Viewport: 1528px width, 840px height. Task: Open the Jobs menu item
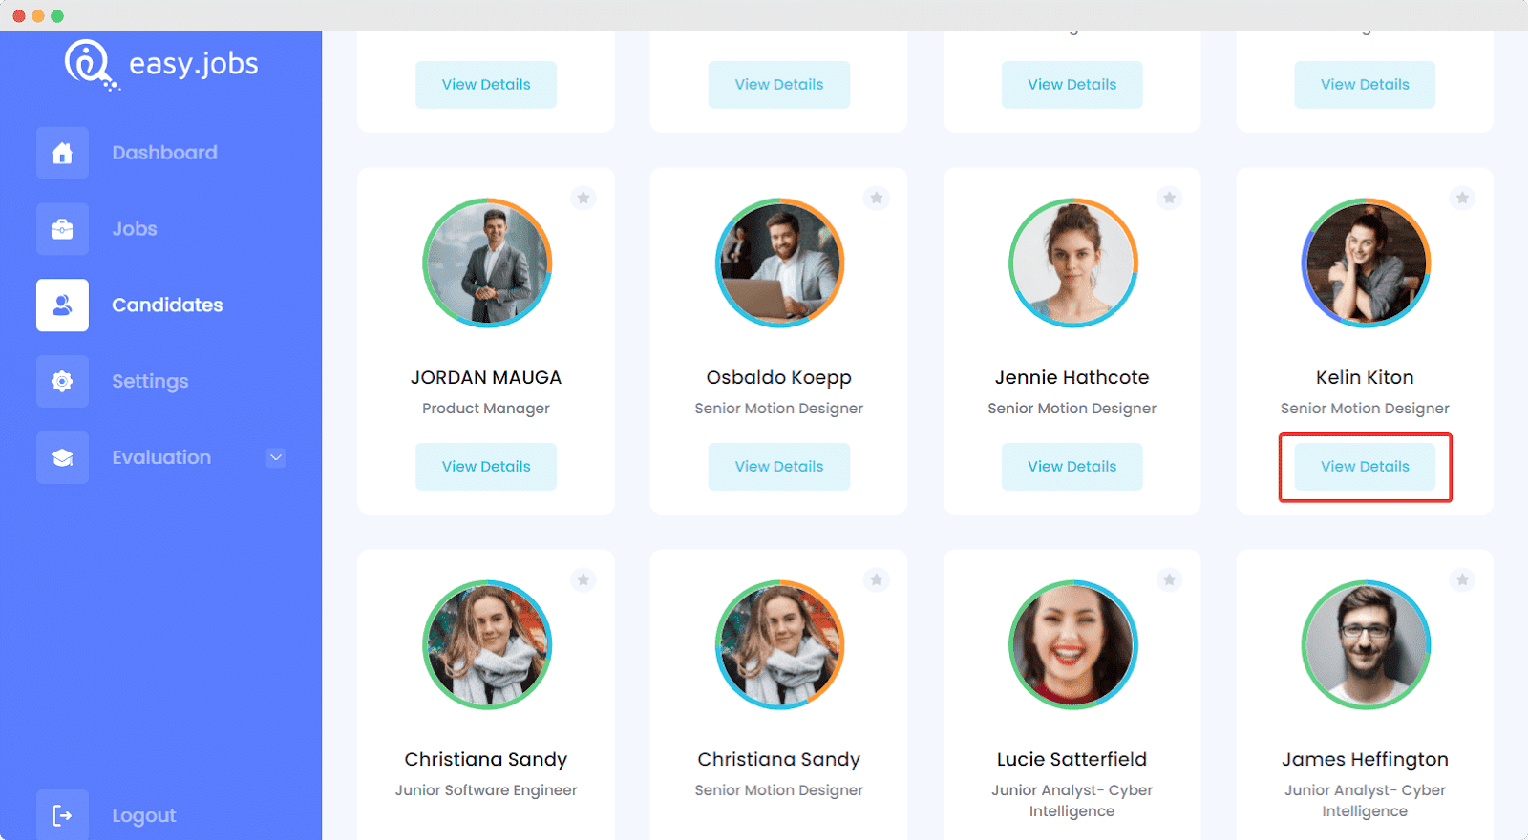[135, 229]
